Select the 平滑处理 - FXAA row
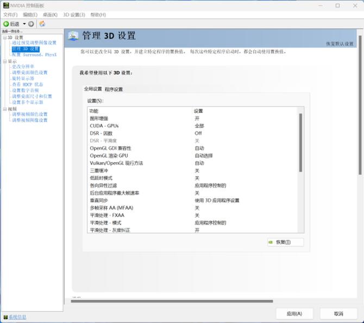The height and width of the screenshot is (323, 364). (x=193, y=215)
